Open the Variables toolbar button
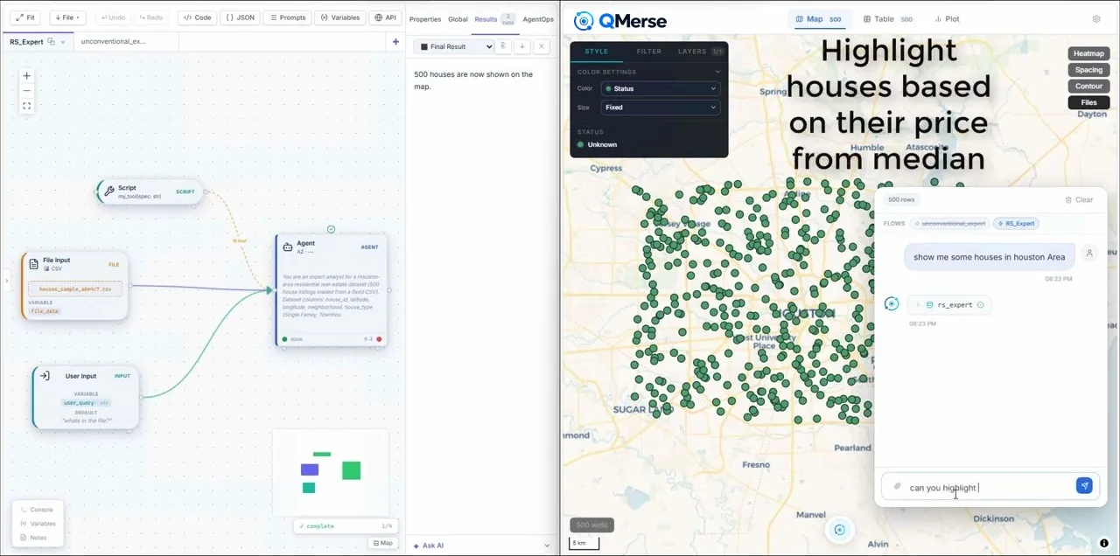The width and height of the screenshot is (1120, 556). pos(339,17)
